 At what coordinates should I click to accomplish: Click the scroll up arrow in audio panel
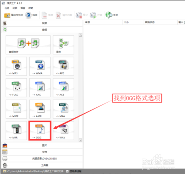tap(81, 35)
